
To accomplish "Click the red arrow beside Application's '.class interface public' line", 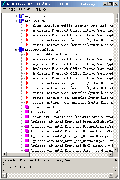I will tap(27, 25).
